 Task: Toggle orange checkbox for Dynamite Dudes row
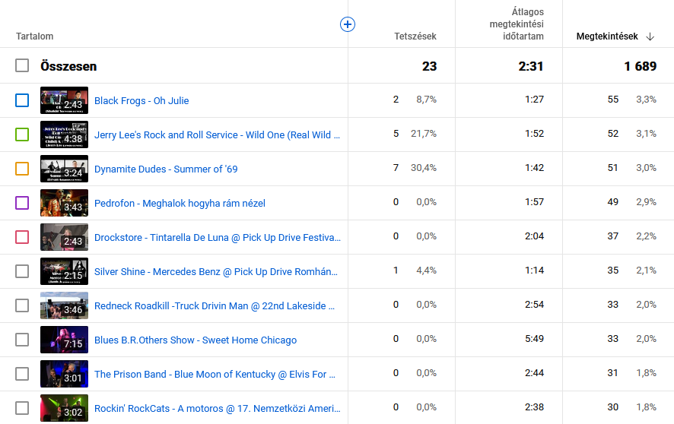click(x=22, y=169)
